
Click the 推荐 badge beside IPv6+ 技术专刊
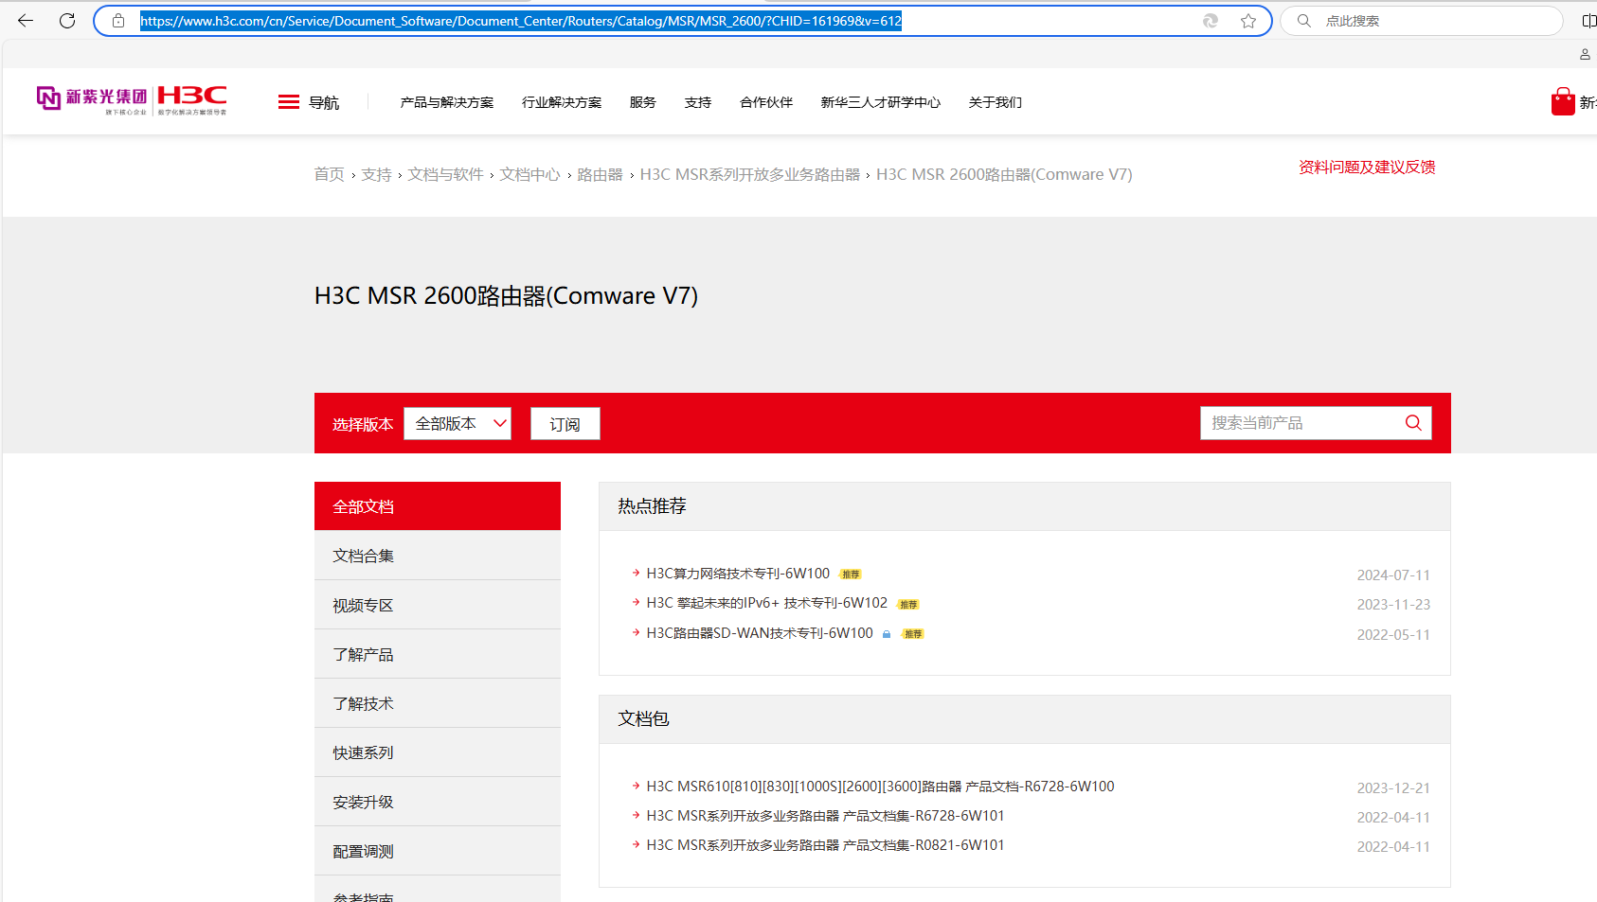908,604
